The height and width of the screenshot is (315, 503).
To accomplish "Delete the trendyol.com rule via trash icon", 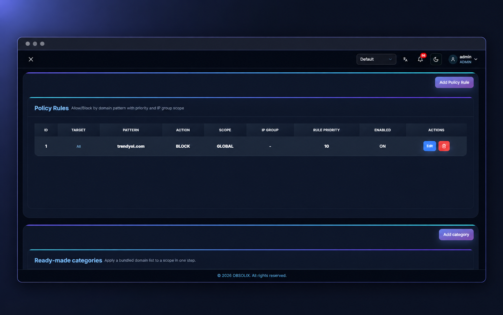I will pyautogui.click(x=444, y=146).
